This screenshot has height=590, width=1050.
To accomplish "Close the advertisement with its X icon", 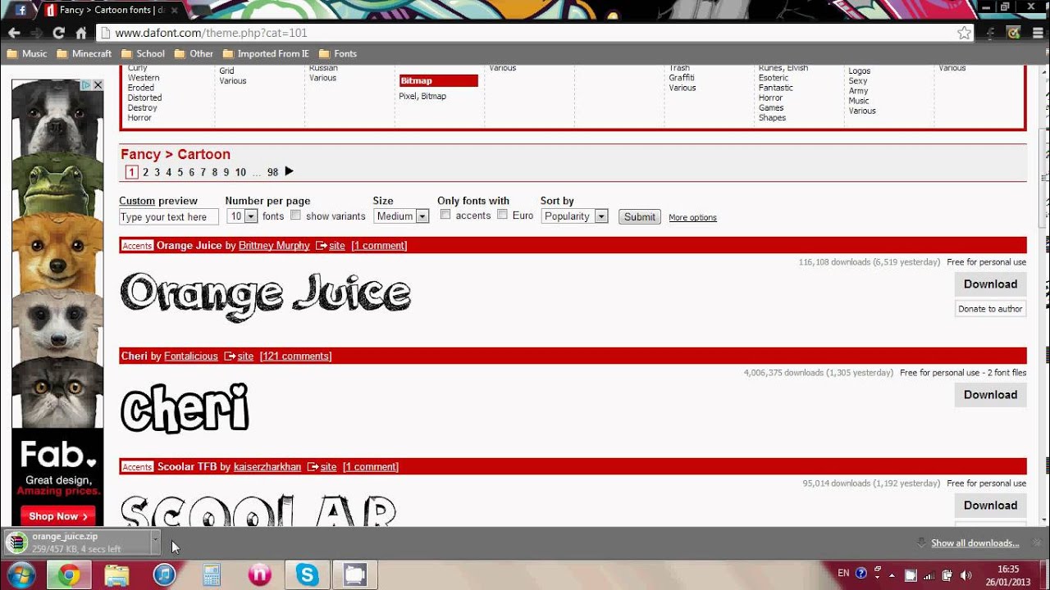I will pos(98,85).
